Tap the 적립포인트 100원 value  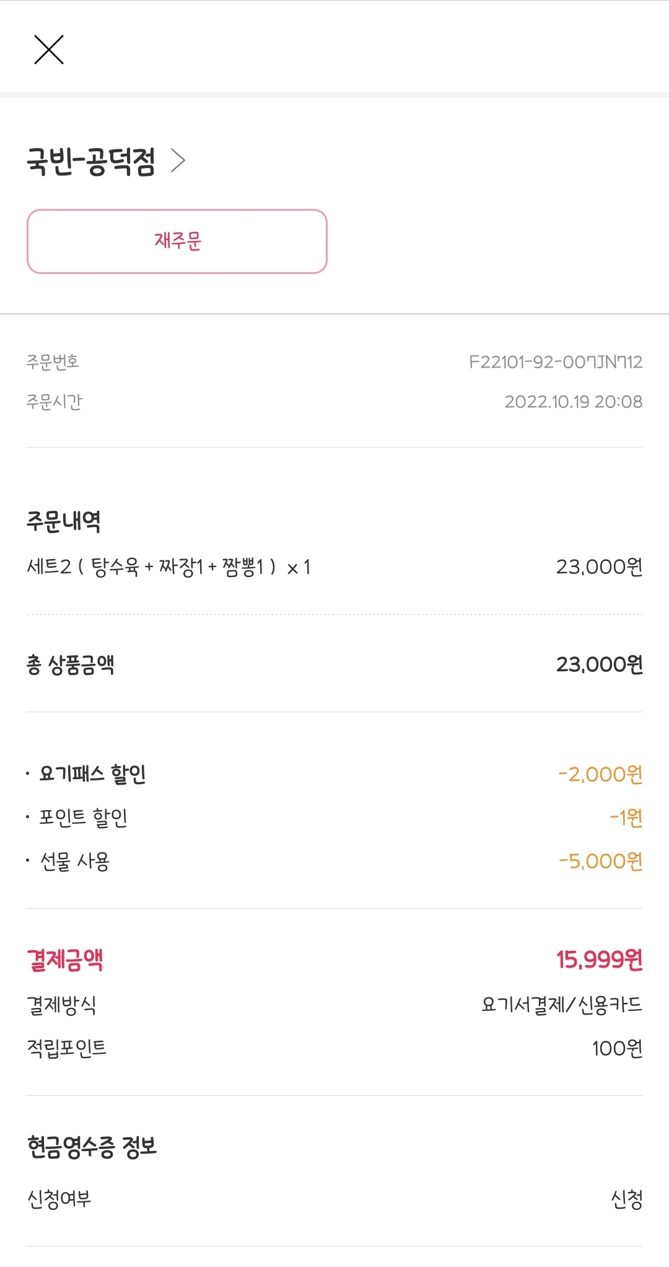click(616, 1048)
